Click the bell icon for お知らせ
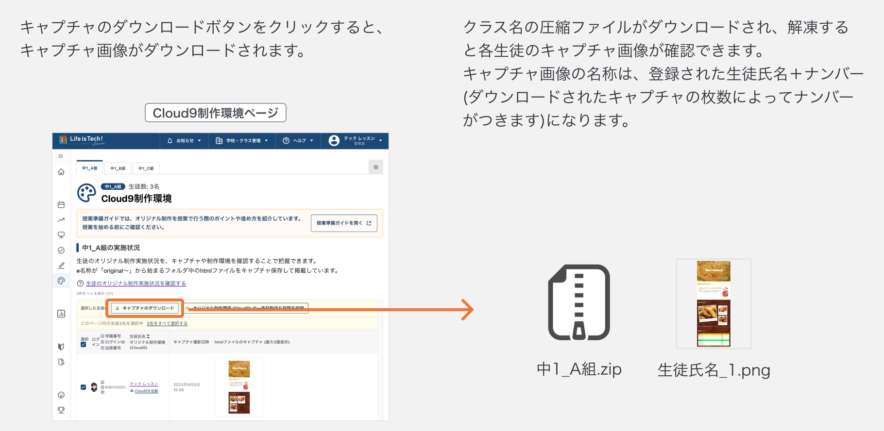The height and width of the screenshot is (431, 884). tap(170, 141)
